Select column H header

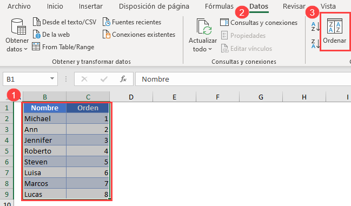(304, 97)
